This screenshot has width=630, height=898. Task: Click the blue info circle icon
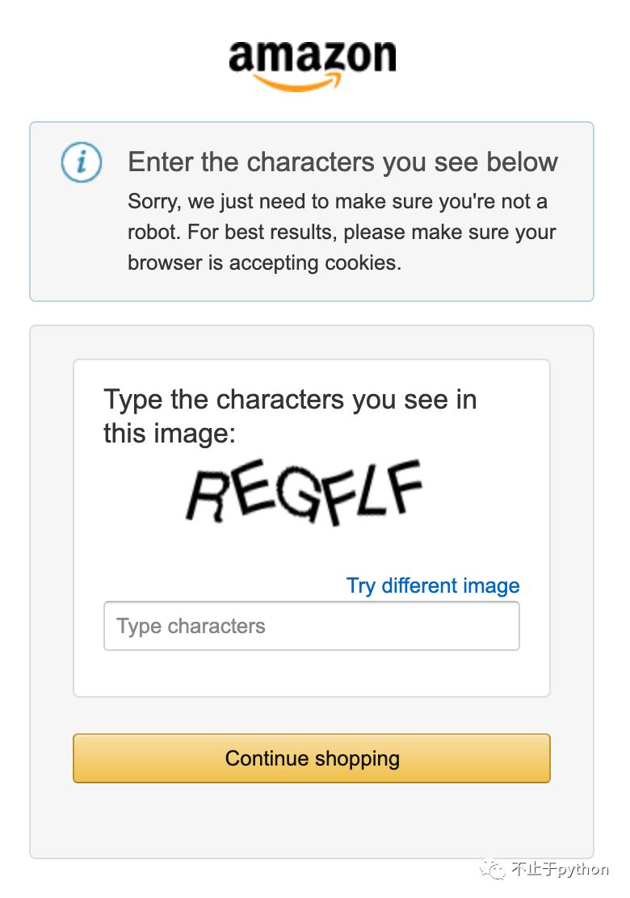tap(82, 163)
